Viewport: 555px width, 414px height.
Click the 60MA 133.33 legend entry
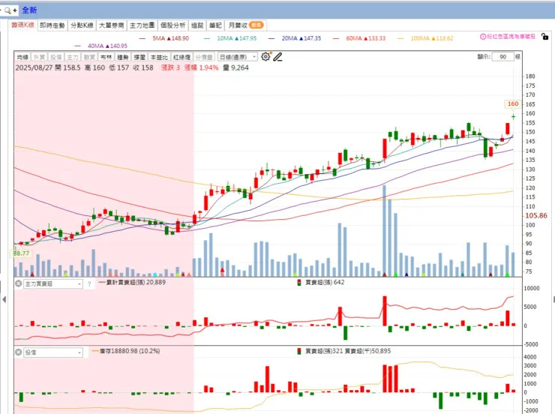pyautogui.click(x=359, y=38)
